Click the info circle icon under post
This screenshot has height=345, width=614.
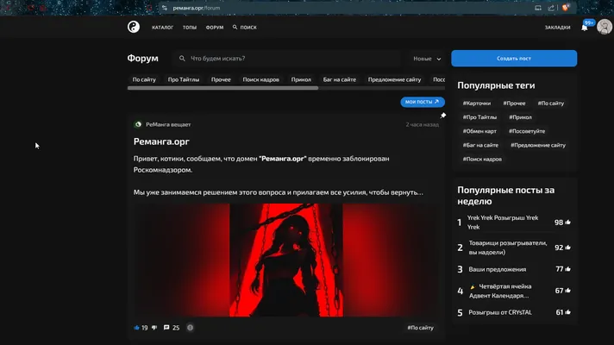190,328
